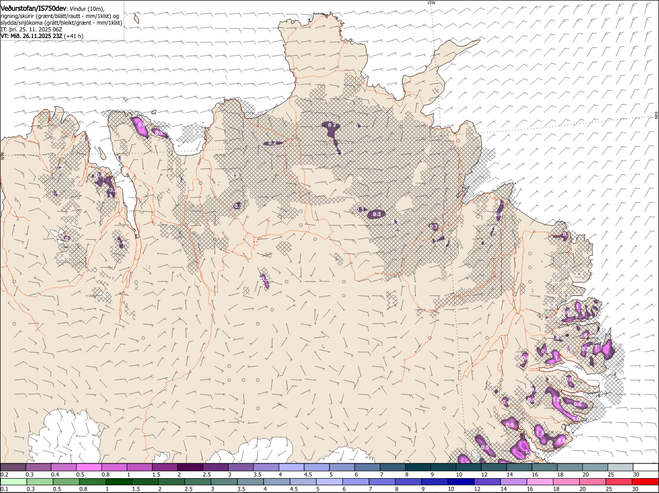Select the palest green 0.1 swatch in rain scale
The image size is (659, 493).
pos(13,482)
